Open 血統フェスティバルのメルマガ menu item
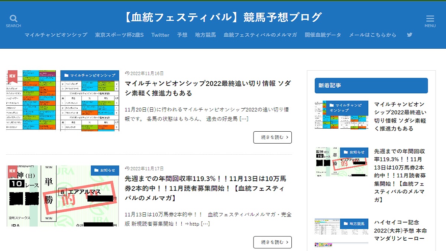Screen dimensions: 446x251 click(x=260, y=35)
